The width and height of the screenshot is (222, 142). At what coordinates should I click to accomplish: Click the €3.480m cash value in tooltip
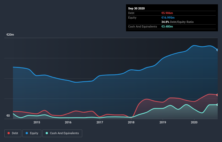[167, 26]
